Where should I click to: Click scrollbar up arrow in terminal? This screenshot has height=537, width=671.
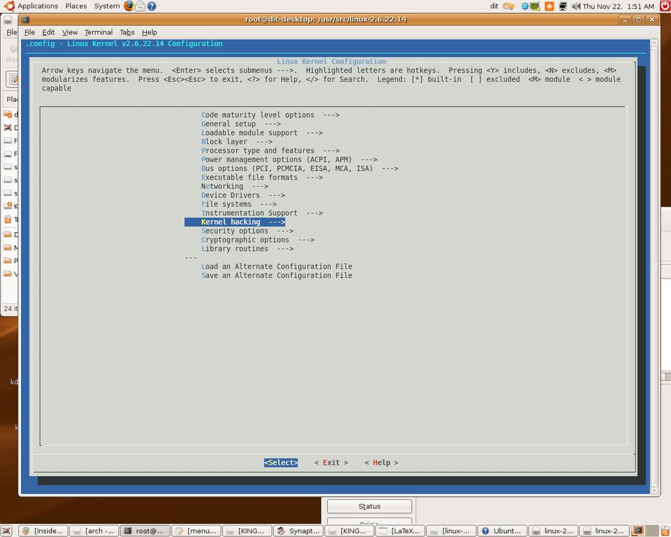(x=654, y=43)
